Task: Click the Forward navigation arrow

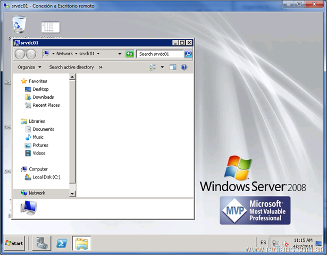Action: [x=31, y=54]
